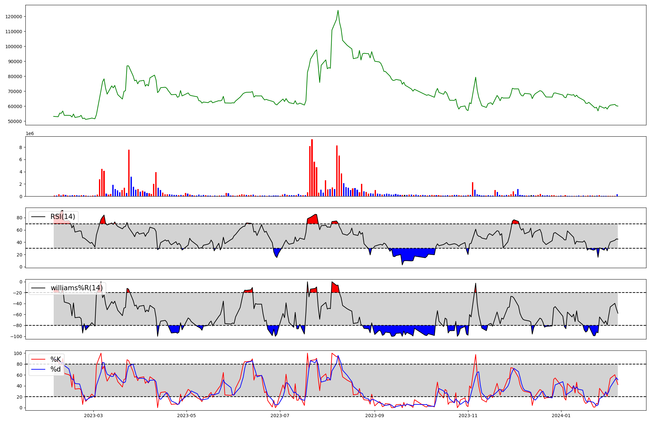Click the williams%R(14) legend entry

pos(76,288)
